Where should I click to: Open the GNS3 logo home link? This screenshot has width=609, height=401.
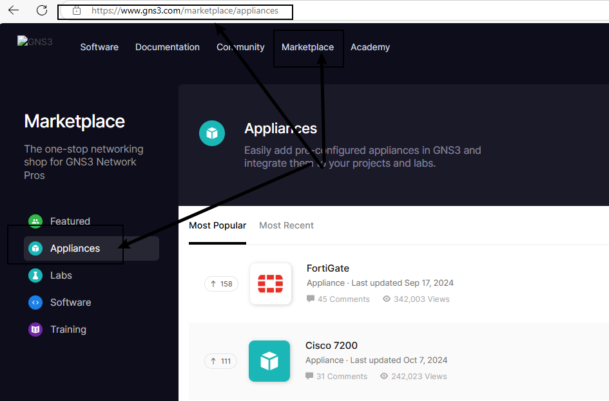pos(35,41)
